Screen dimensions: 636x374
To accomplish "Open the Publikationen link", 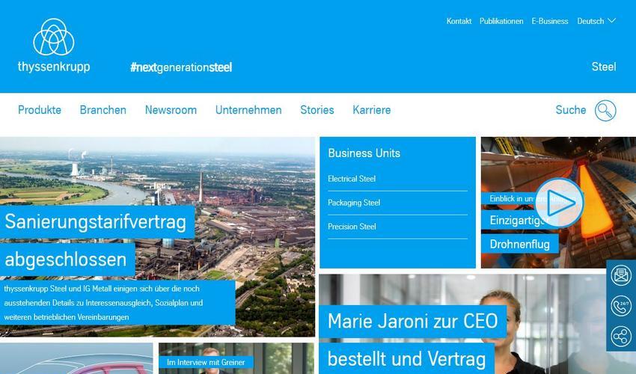I will click(x=501, y=21).
